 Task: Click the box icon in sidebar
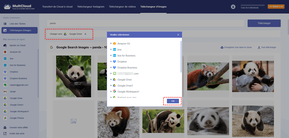coord(5,59)
